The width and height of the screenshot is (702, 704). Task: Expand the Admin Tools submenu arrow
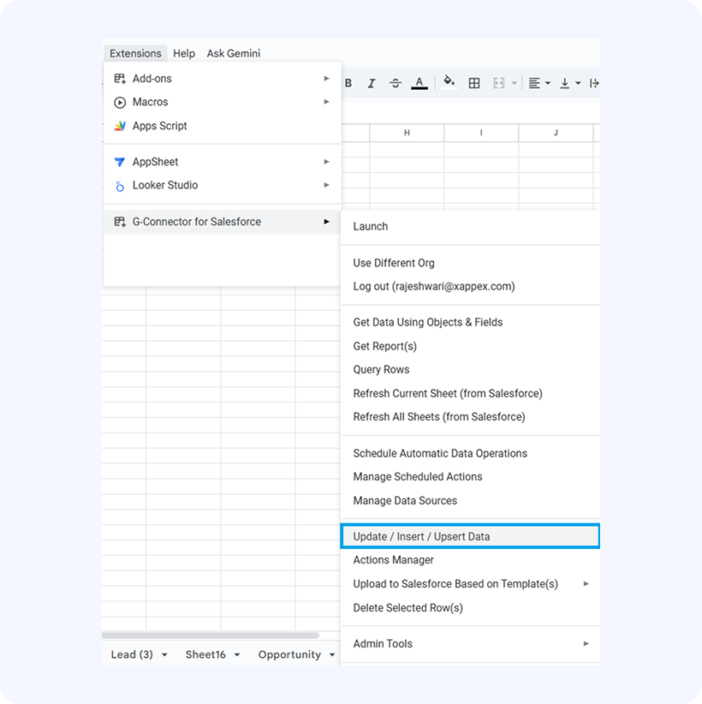(586, 644)
